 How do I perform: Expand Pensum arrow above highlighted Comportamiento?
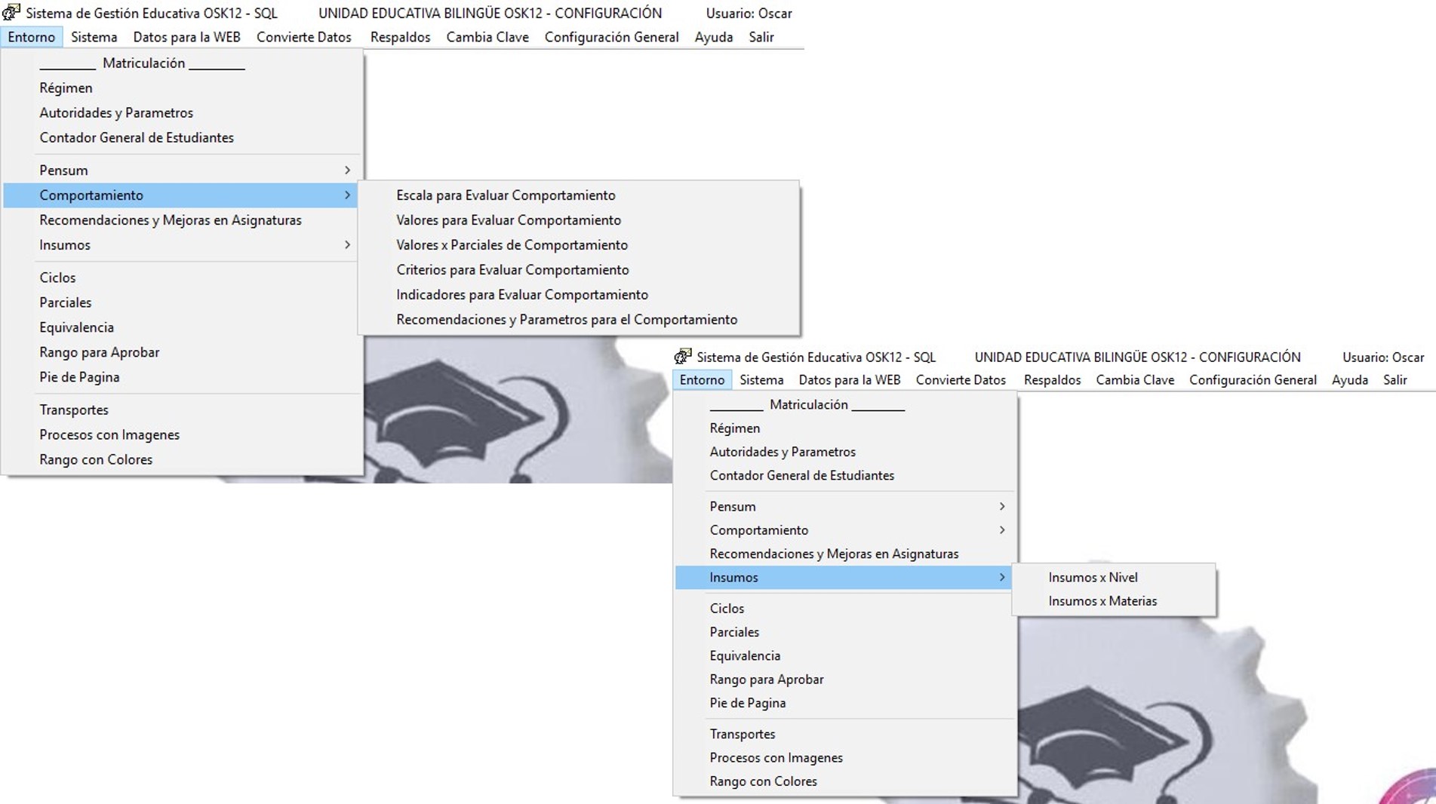pos(347,170)
